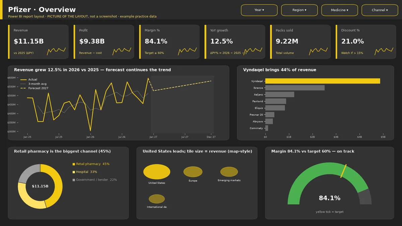Image resolution: width=402 pixels, height=226 pixels.
Task: Select the Comirnaty bar
Action: click(267, 128)
